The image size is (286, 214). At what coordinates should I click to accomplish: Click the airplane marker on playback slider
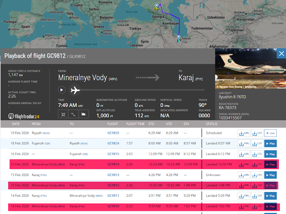[x=75, y=90]
